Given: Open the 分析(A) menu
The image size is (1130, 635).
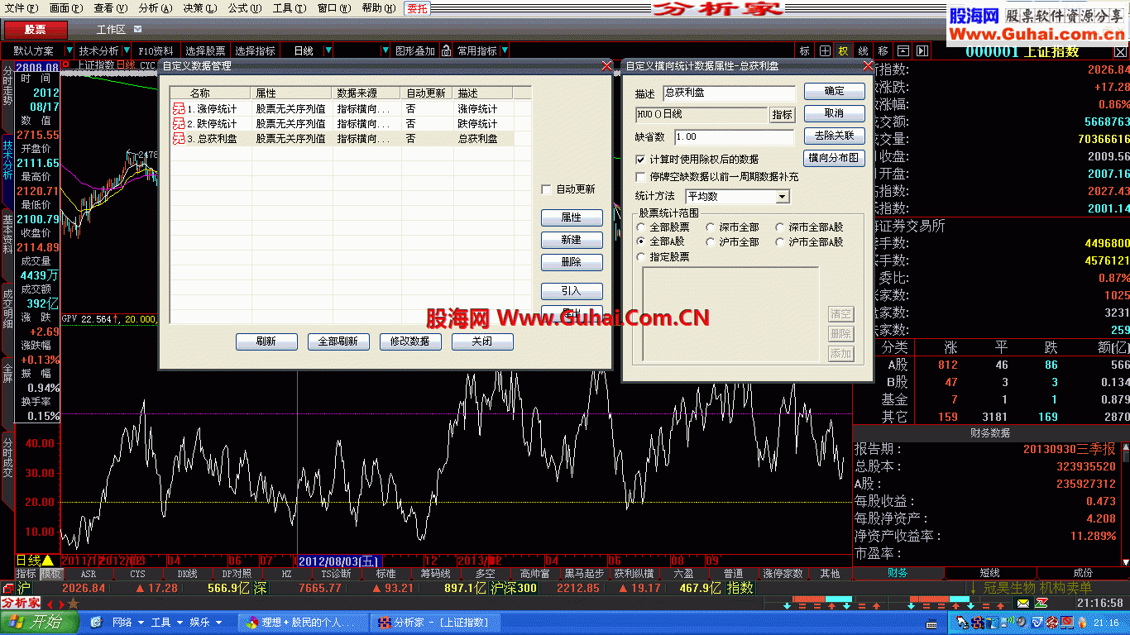Looking at the screenshot, I should point(156,8).
